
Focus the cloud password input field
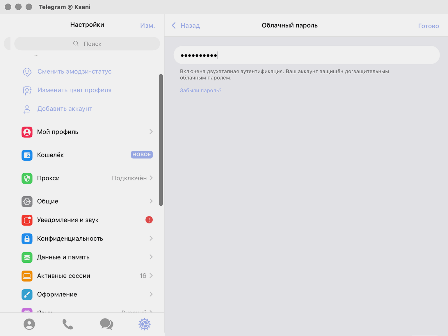306,55
